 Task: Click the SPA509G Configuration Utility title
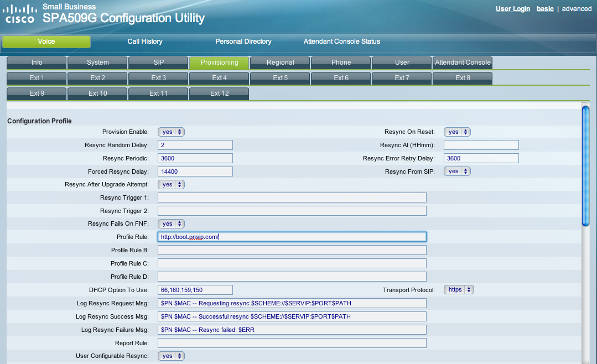[x=124, y=18]
